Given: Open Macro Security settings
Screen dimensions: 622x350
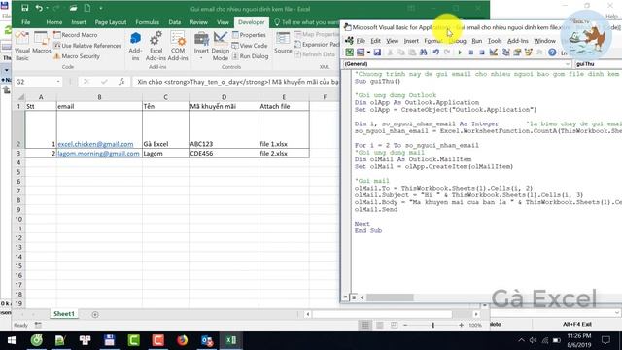Looking at the screenshot, I should 77,56.
